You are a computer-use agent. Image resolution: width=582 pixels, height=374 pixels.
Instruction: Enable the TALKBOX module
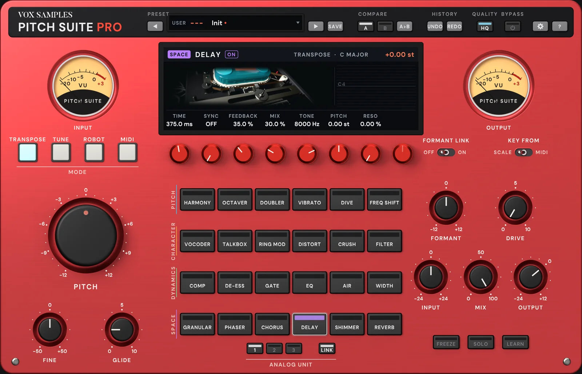pyautogui.click(x=235, y=241)
